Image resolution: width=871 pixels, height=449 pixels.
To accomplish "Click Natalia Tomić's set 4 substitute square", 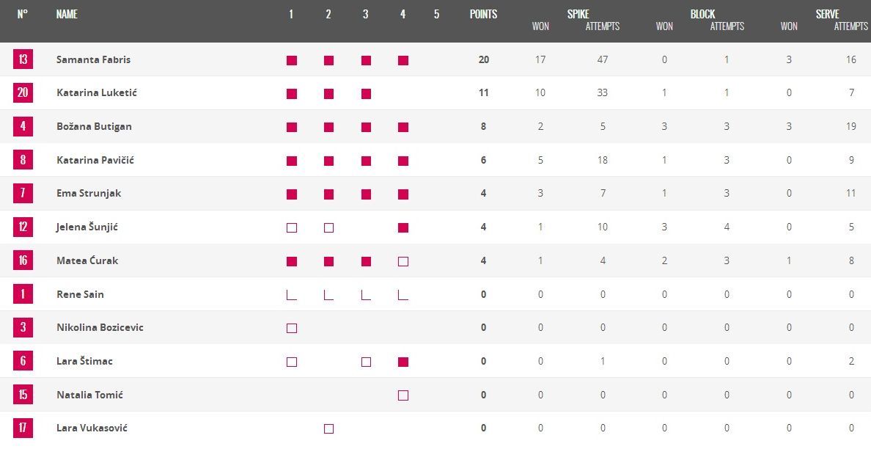I will 403,395.
